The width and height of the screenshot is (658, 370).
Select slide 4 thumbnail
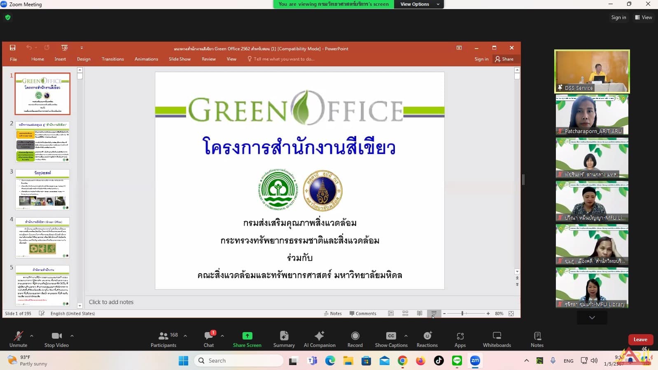pyautogui.click(x=42, y=238)
